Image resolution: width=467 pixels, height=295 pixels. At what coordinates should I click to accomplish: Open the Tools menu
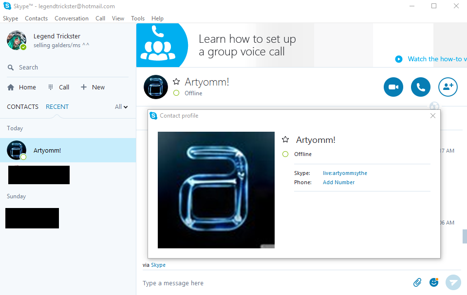138,18
